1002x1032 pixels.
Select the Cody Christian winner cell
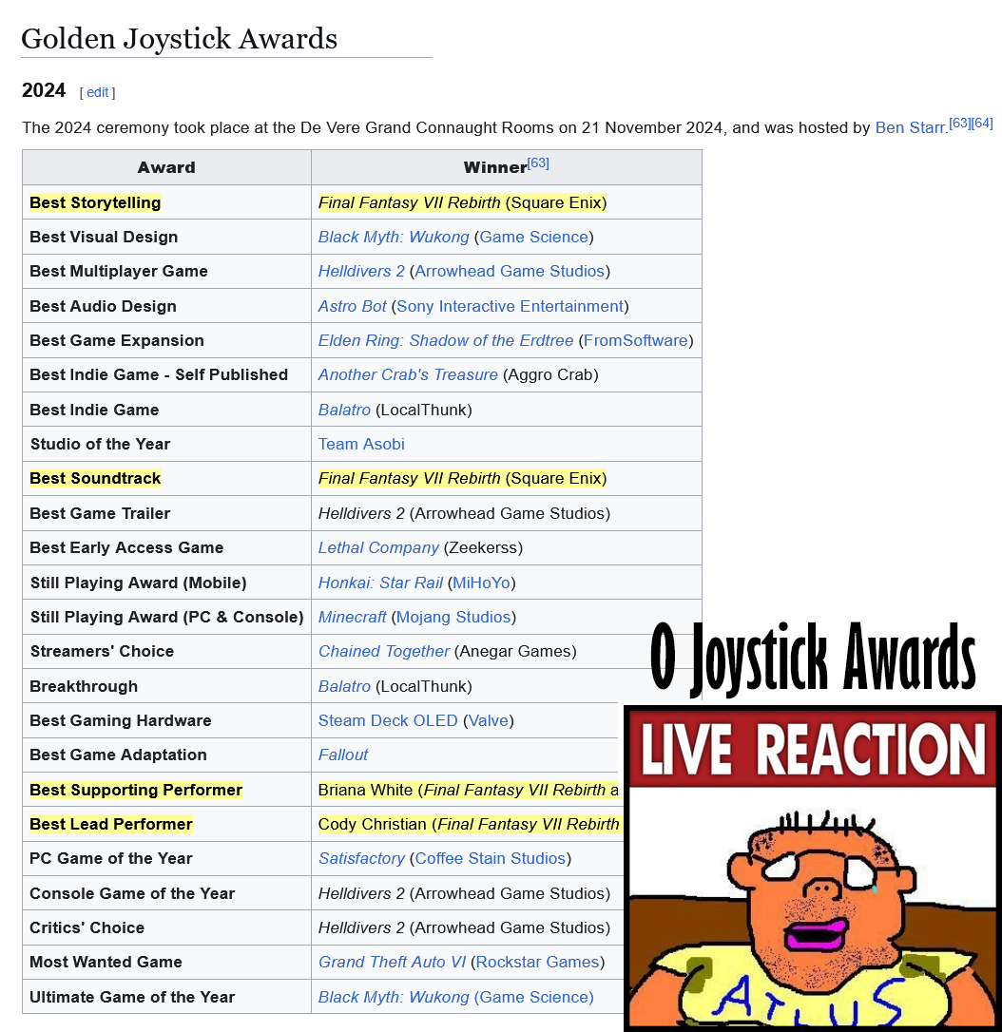pyautogui.click(x=468, y=824)
